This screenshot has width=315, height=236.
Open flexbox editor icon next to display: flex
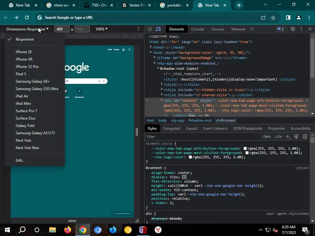[x=184, y=177]
